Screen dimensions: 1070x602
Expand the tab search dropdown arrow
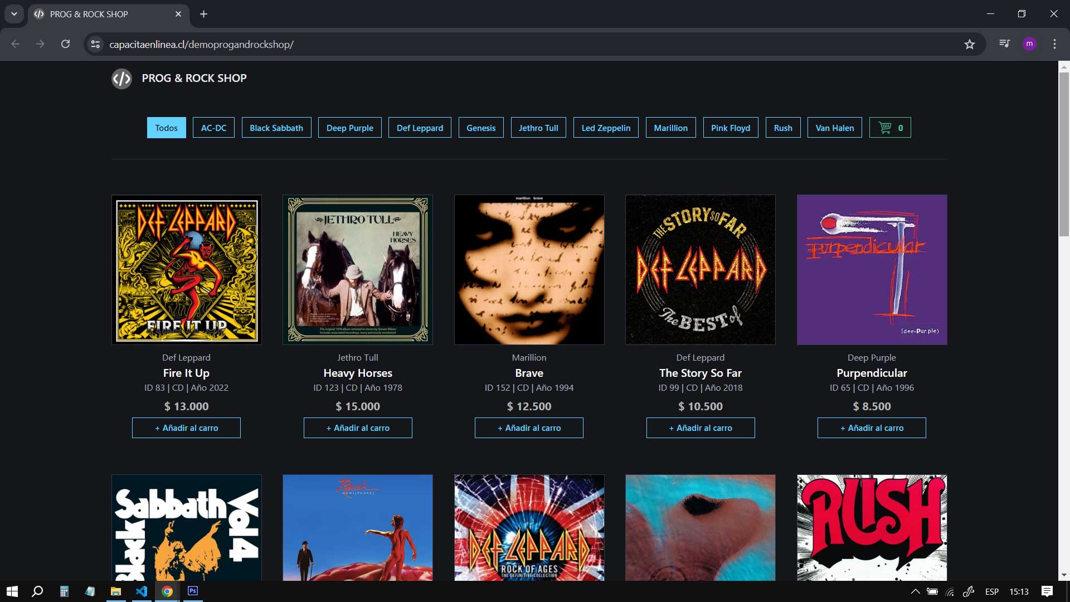click(x=14, y=14)
